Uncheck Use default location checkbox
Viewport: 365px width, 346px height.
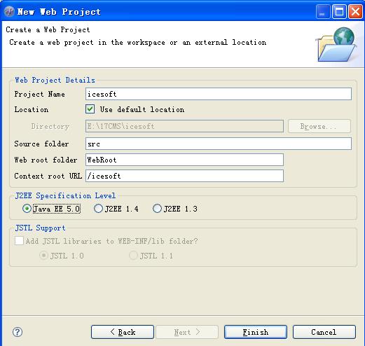pyautogui.click(x=90, y=109)
